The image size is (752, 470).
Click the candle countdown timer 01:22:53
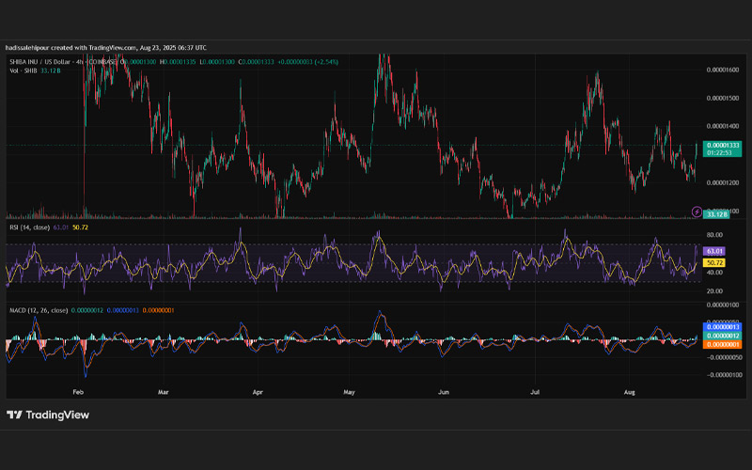pos(719,153)
